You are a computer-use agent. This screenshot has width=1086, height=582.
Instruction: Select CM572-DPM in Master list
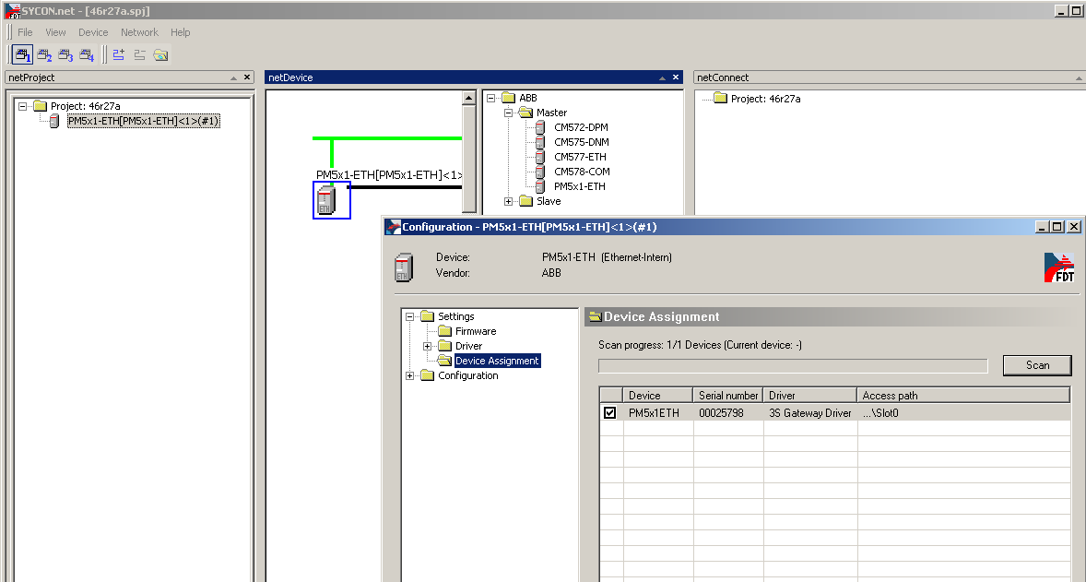581,127
